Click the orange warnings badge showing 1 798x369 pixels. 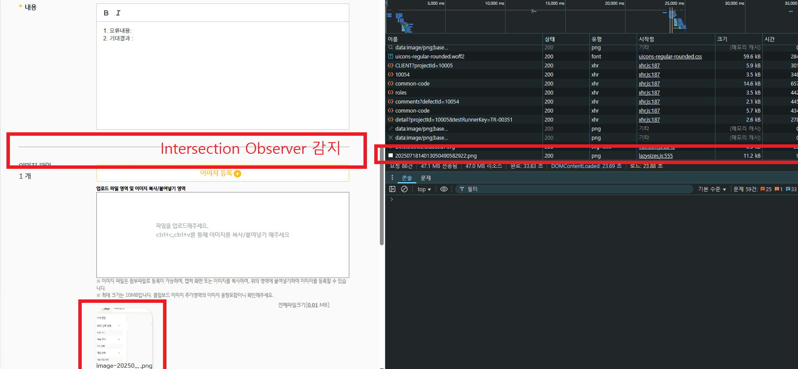pyautogui.click(x=779, y=189)
